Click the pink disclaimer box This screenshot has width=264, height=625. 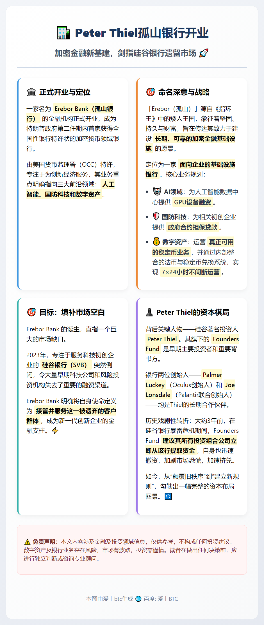(132, 550)
